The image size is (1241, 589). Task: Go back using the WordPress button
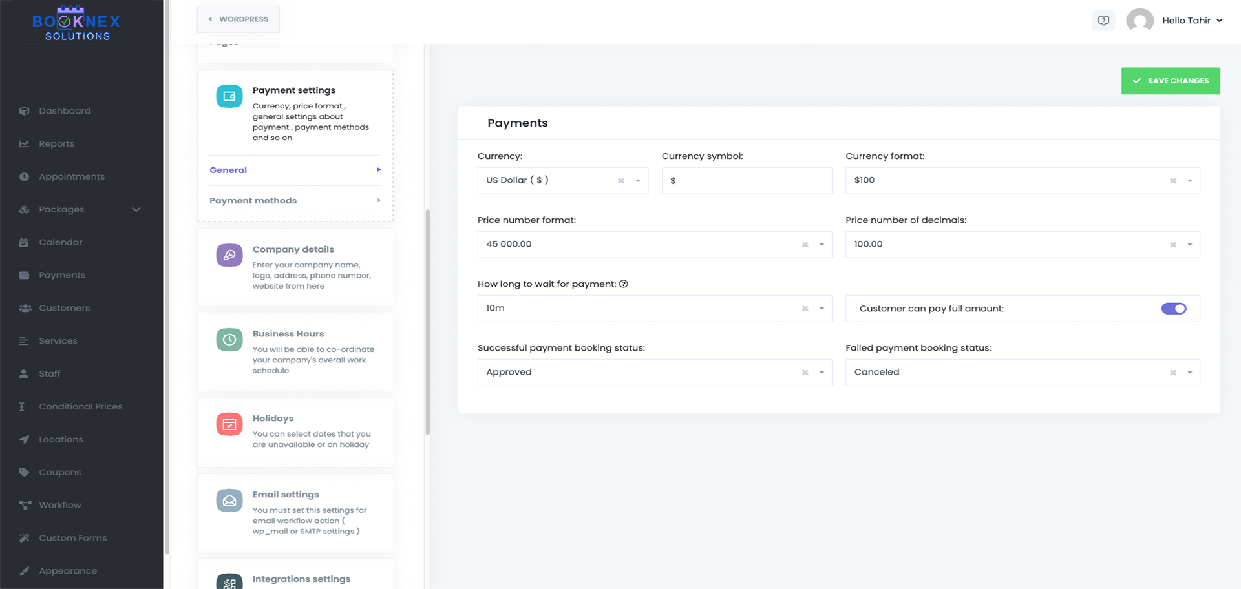[x=238, y=19]
